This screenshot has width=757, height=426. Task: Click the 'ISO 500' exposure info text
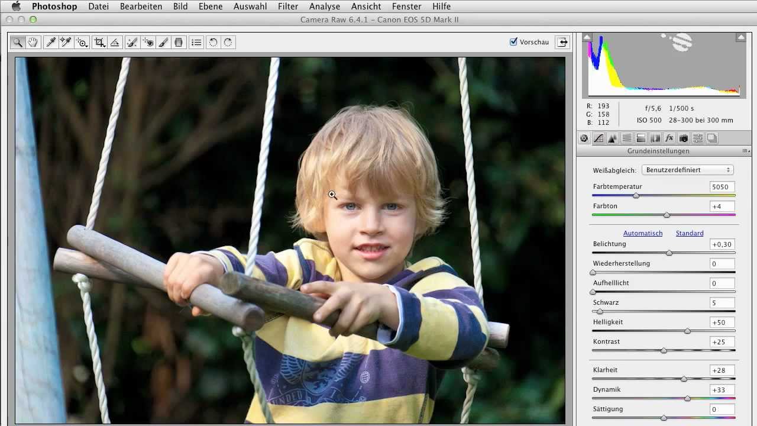pyautogui.click(x=649, y=120)
